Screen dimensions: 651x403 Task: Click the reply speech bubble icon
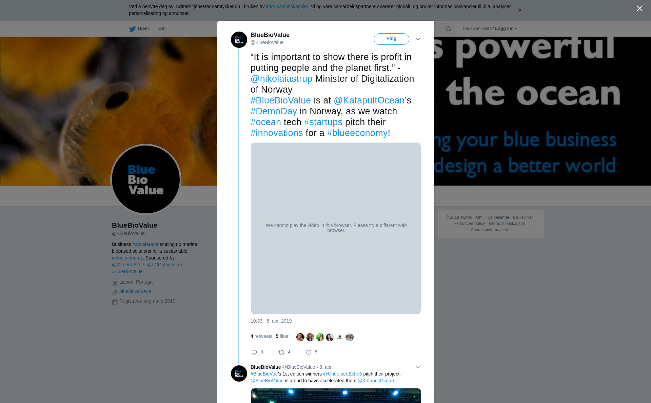(254, 352)
